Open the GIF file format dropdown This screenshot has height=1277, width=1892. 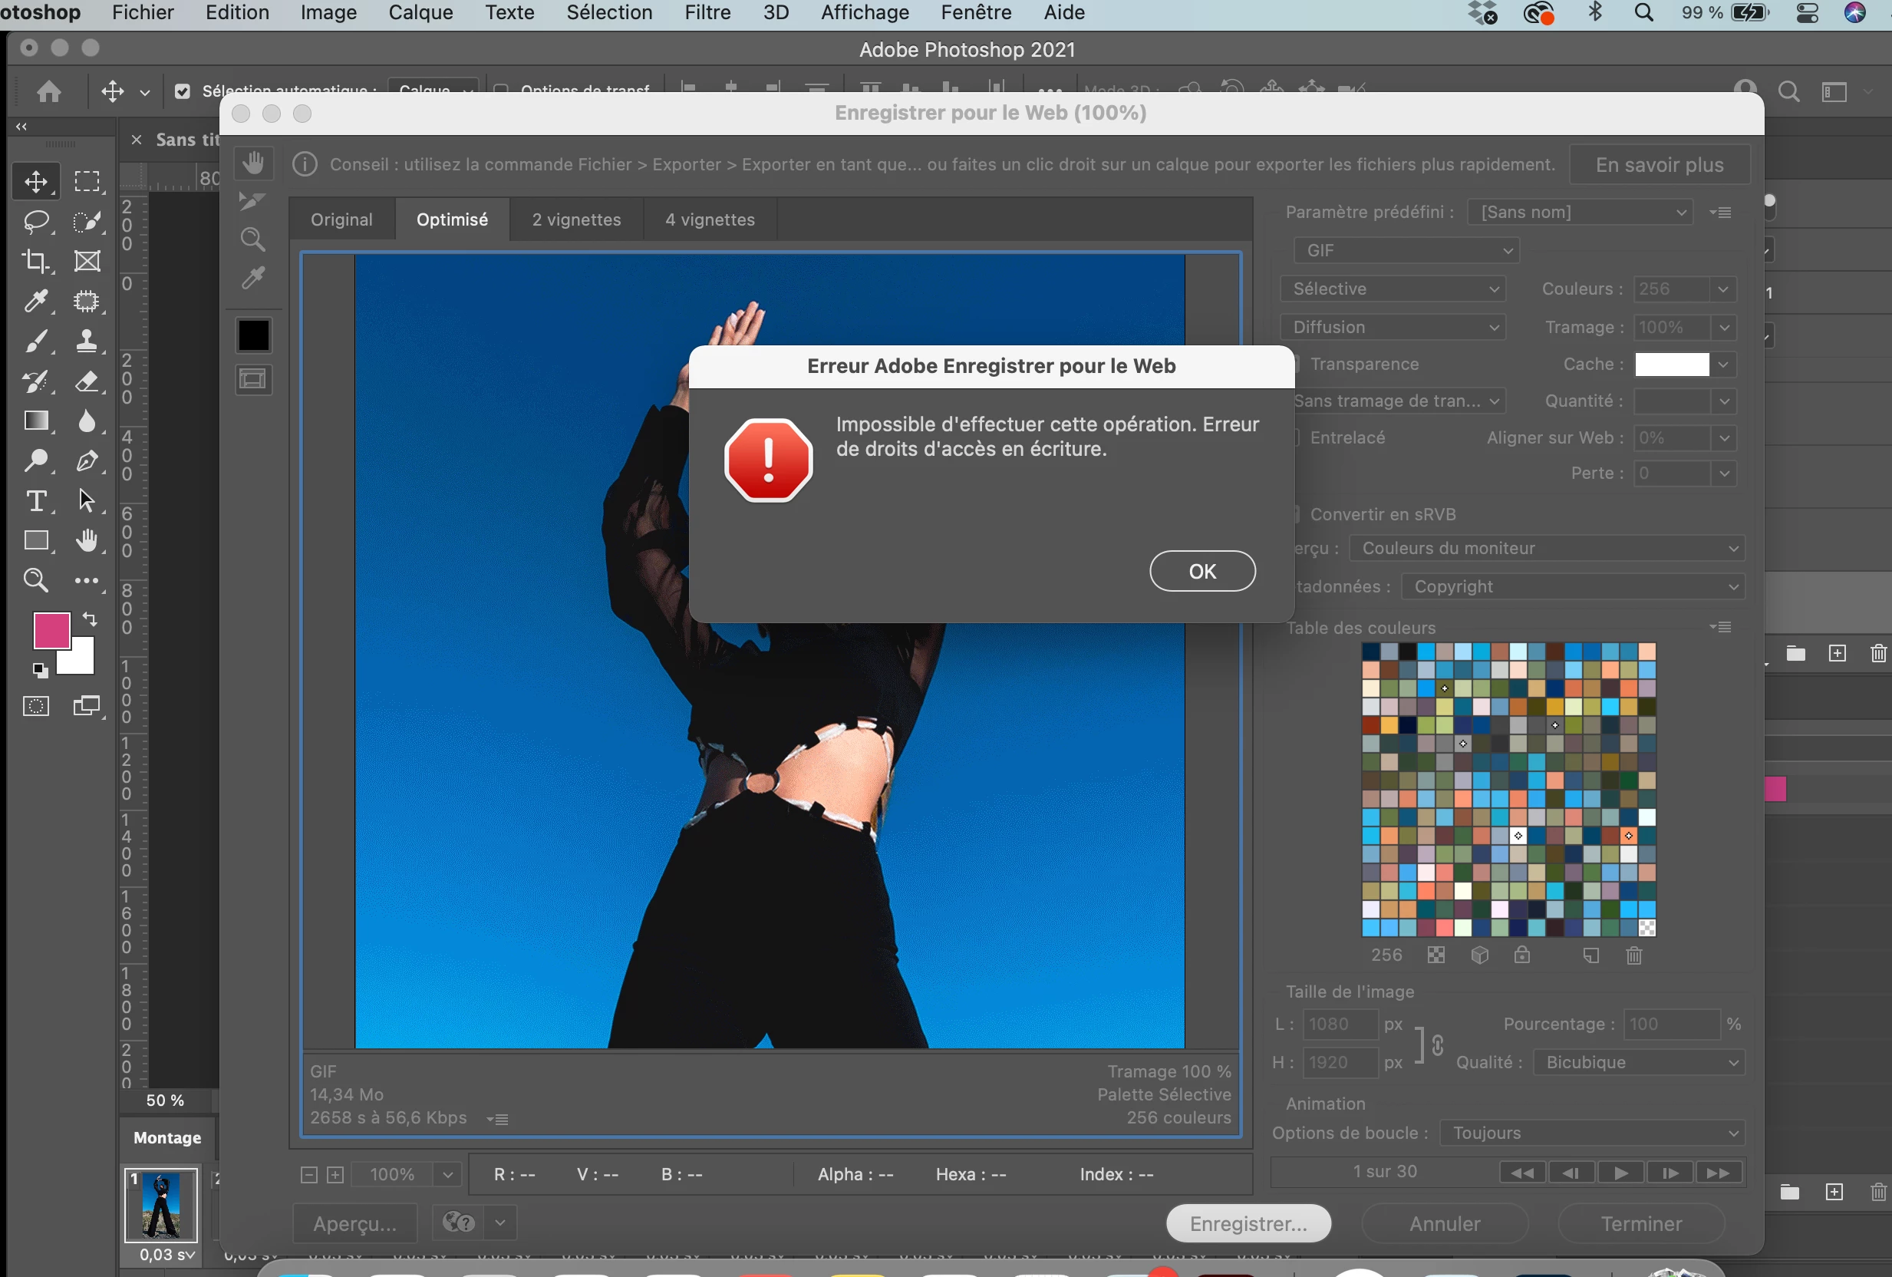click(1406, 251)
